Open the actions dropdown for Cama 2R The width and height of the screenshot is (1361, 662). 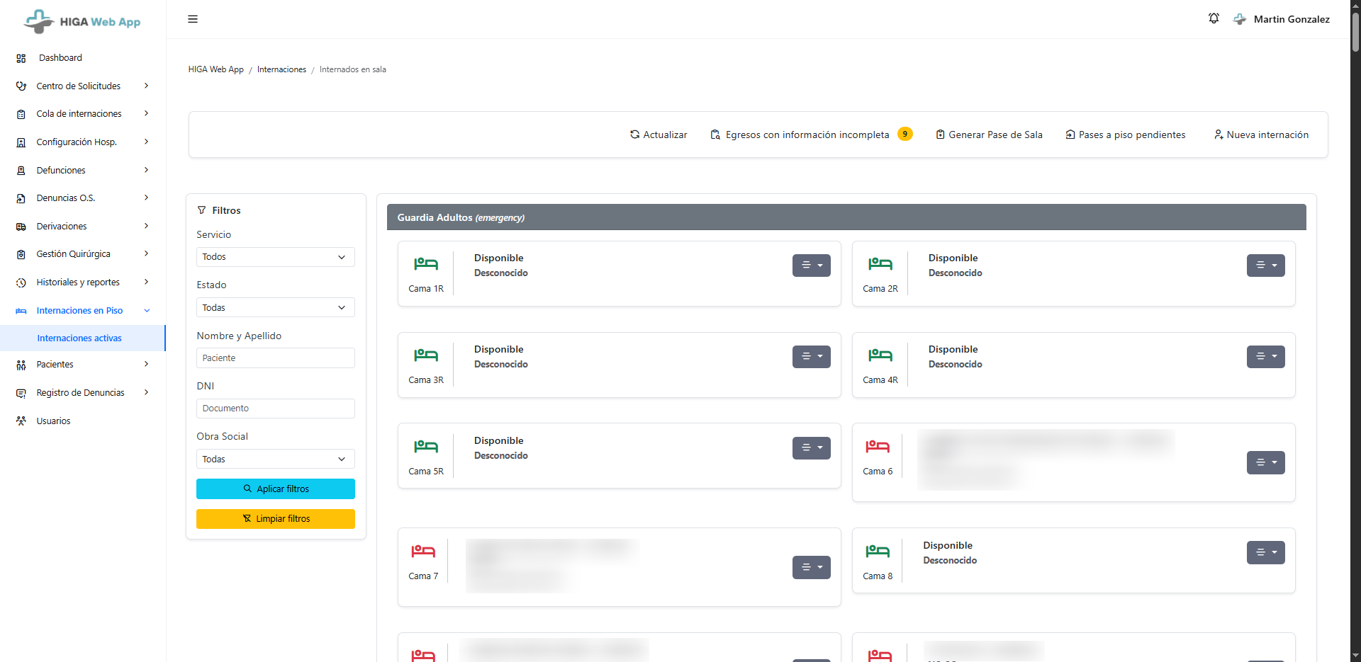click(x=1266, y=266)
